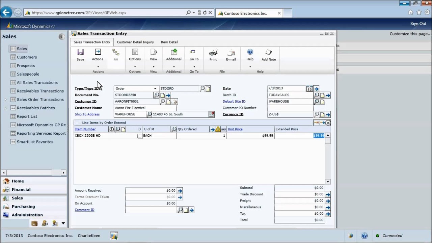
Task: Expand the Go To dropdown arrow
Action: point(194,67)
